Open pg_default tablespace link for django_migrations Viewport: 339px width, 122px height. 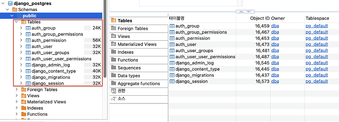317,75
